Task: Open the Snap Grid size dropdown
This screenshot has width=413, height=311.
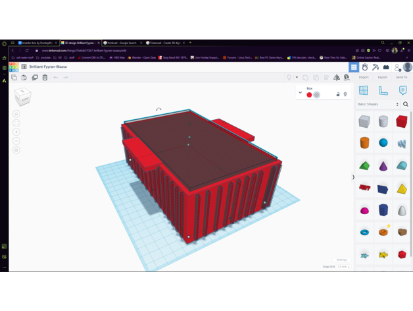Action: pyautogui.click(x=342, y=267)
